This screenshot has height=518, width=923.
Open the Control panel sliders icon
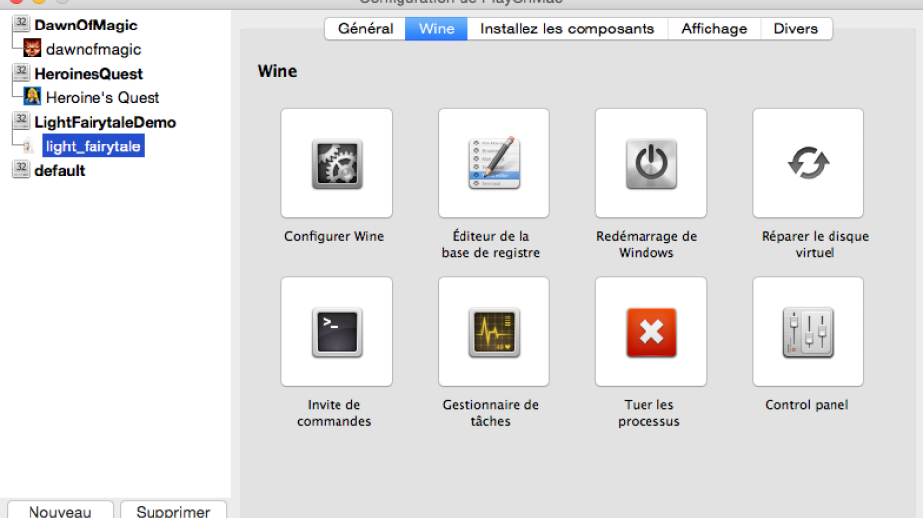coord(808,332)
